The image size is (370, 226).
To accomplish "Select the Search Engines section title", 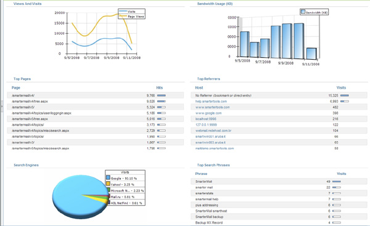I will pyautogui.click(x=26, y=165).
